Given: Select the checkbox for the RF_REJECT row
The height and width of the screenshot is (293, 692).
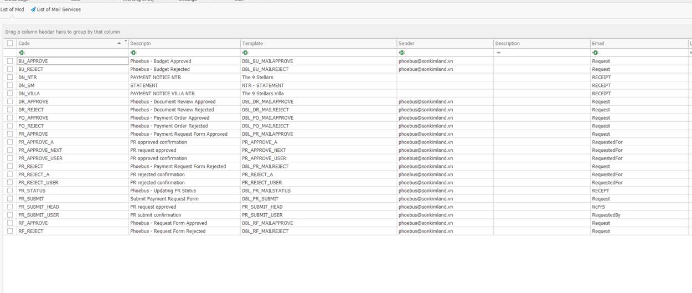Looking at the screenshot, I should [x=10, y=231].
